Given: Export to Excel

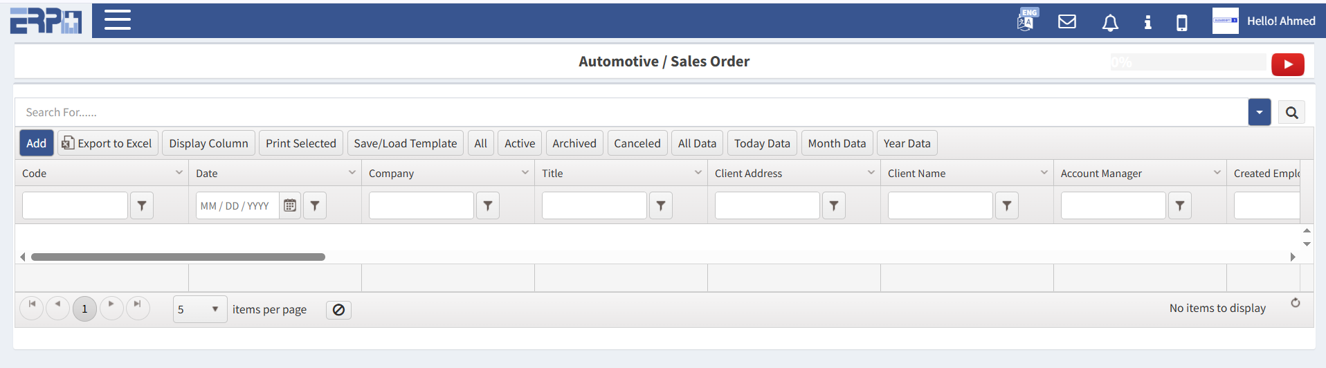Looking at the screenshot, I should pos(107,143).
